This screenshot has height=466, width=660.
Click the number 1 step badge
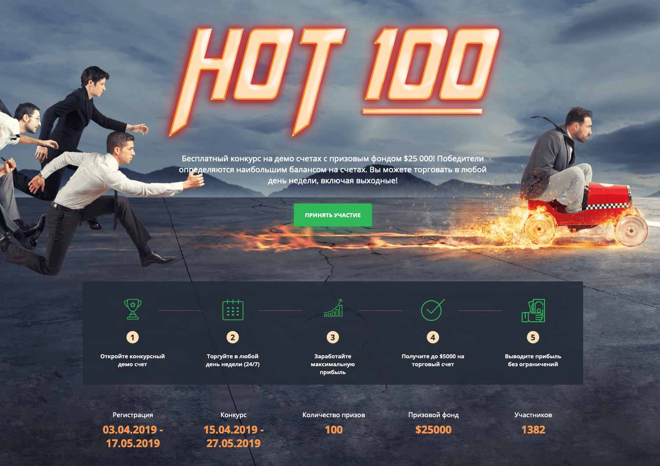tap(133, 337)
